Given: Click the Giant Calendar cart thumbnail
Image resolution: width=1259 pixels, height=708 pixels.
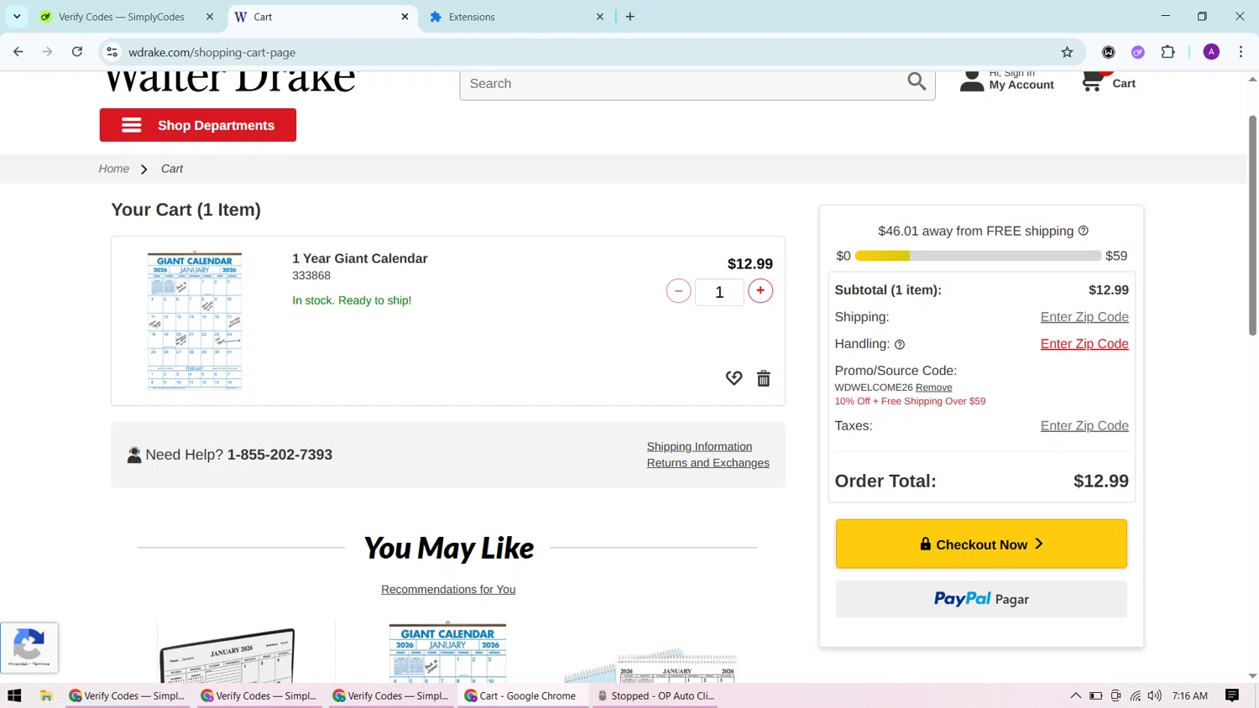Looking at the screenshot, I should 195,320.
